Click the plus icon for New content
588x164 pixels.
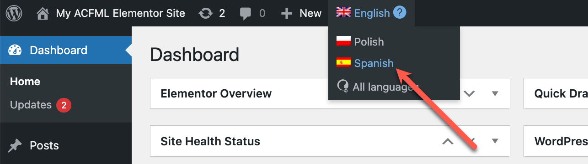pos(286,14)
